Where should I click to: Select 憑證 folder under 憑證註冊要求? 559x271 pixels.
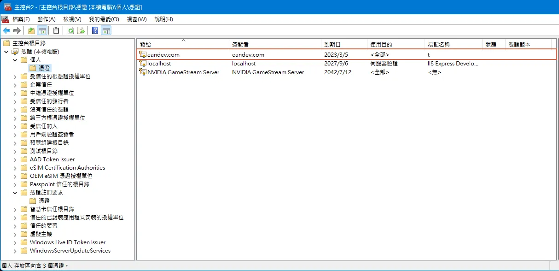pos(44,201)
